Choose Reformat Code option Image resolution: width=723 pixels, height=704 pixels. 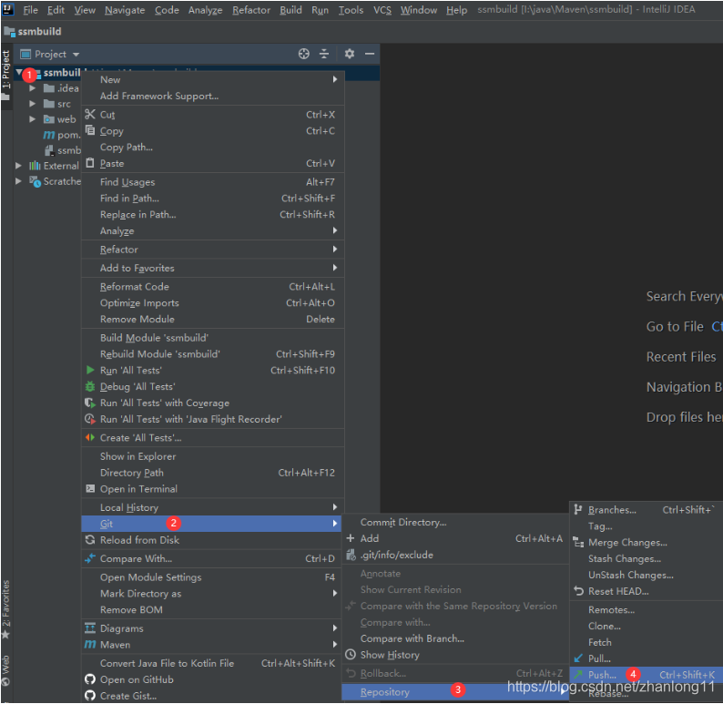click(x=213, y=286)
